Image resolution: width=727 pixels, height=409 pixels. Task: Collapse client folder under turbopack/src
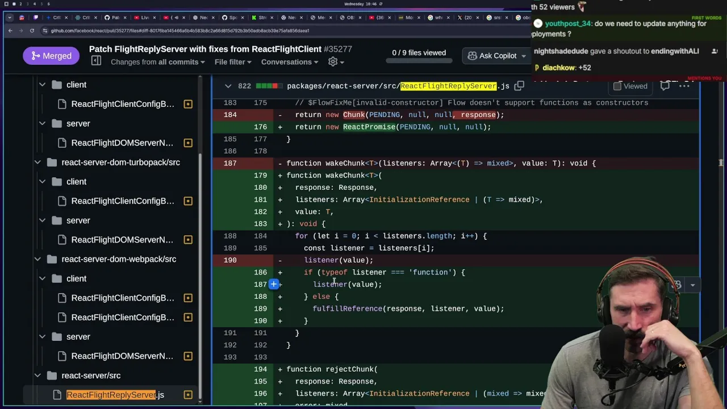[x=42, y=182]
